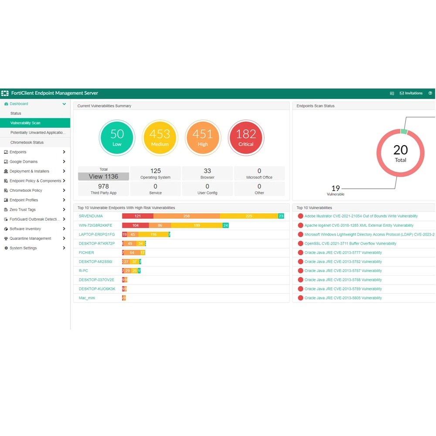Open the DESKTOP-RTKR72P endpoint link
436x436 pixels.
(x=97, y=244)
